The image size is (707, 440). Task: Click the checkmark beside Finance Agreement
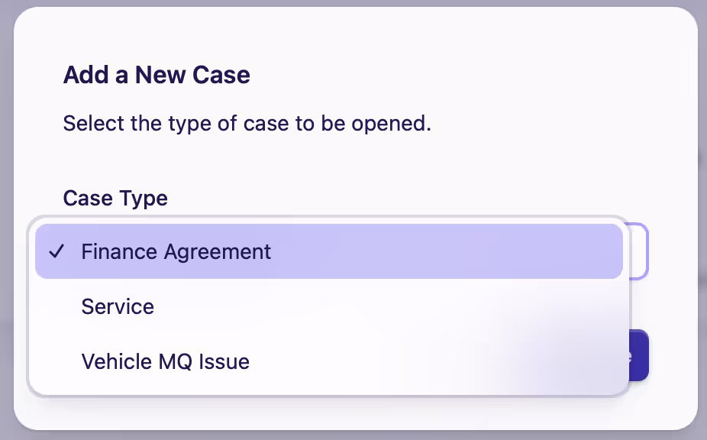tap(57, 251)
